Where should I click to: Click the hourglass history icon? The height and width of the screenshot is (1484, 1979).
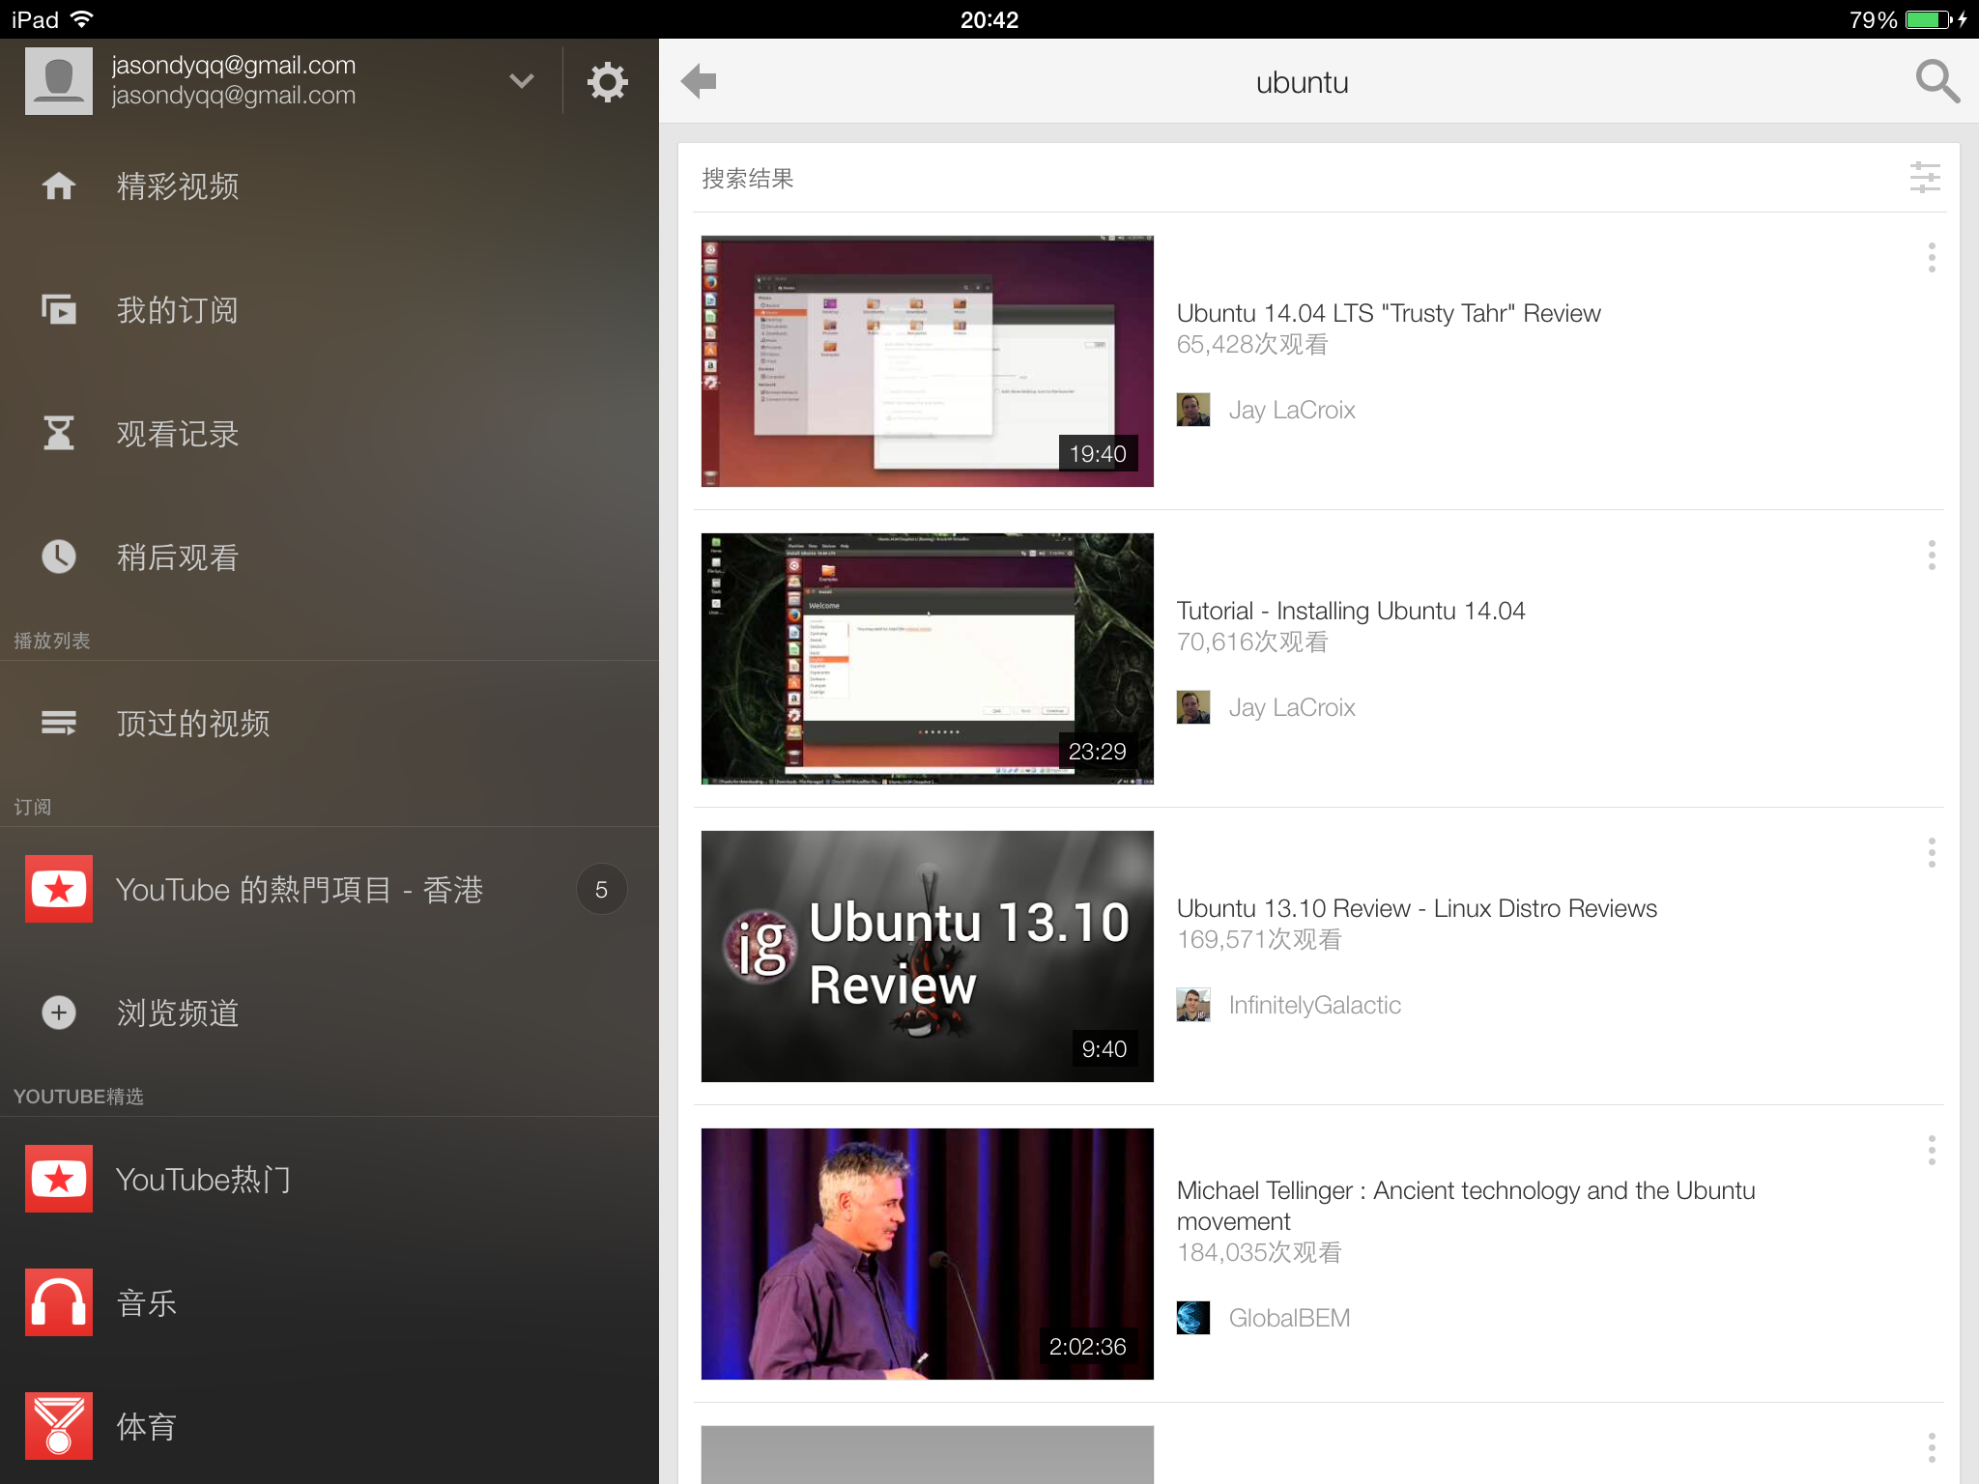(x=59, y=433)
